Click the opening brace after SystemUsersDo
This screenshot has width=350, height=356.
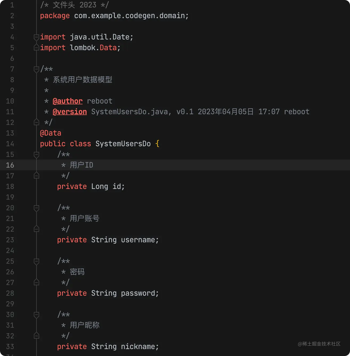coord(157,144)
